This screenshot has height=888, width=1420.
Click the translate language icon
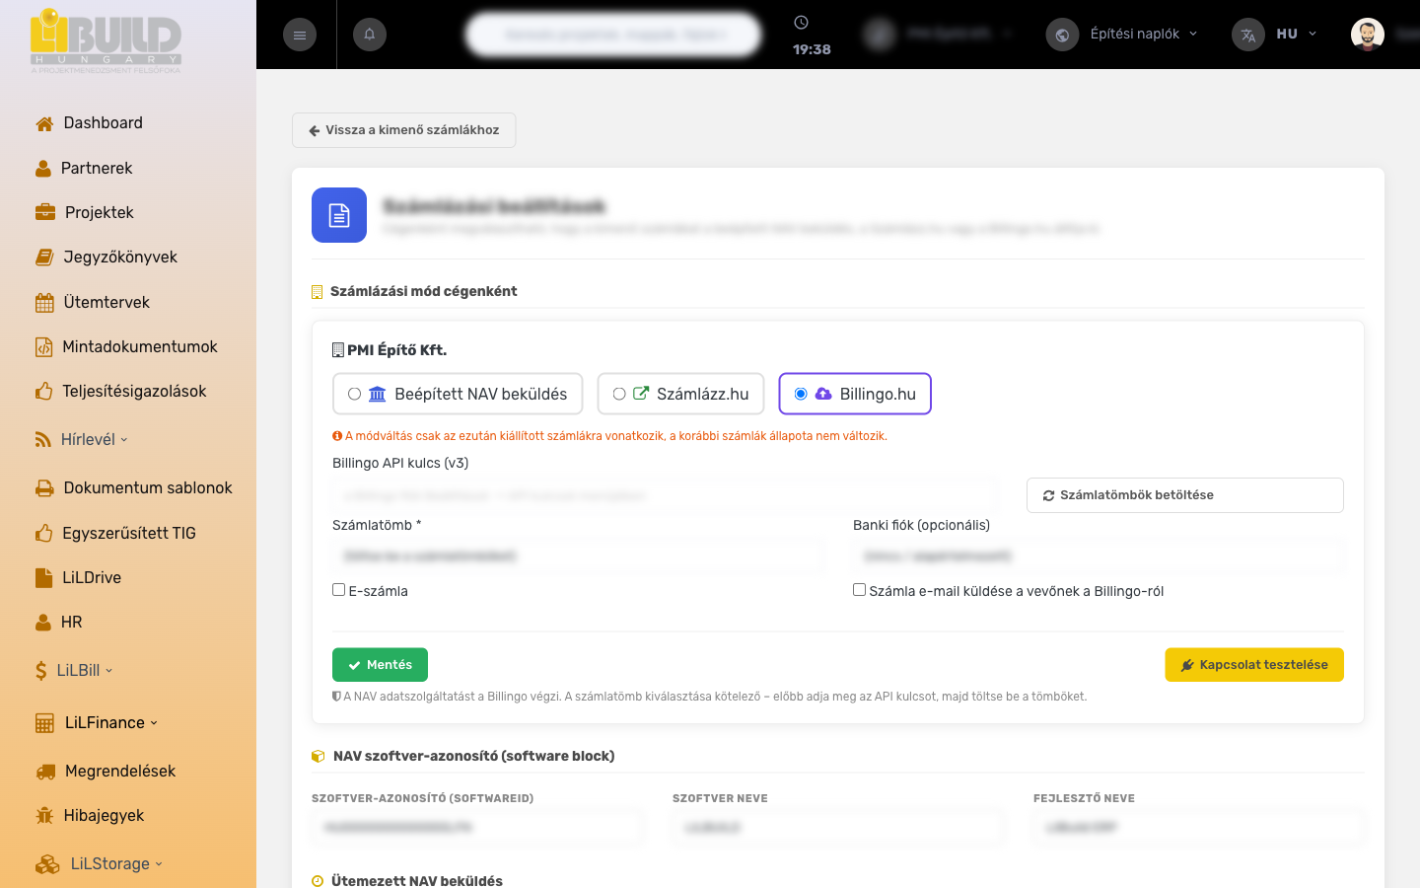[1248, 35]
